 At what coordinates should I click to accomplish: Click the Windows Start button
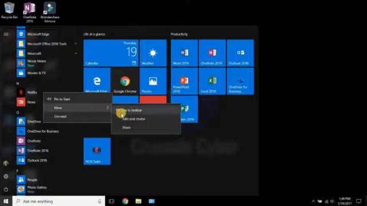pyautogui.click(x=6, y=201)
